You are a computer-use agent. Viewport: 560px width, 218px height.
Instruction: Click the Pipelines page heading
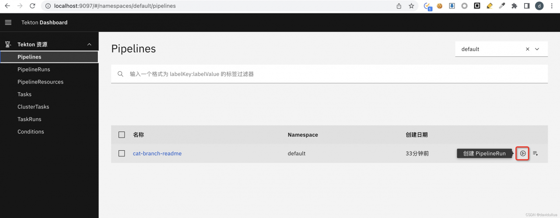point(133,49)
